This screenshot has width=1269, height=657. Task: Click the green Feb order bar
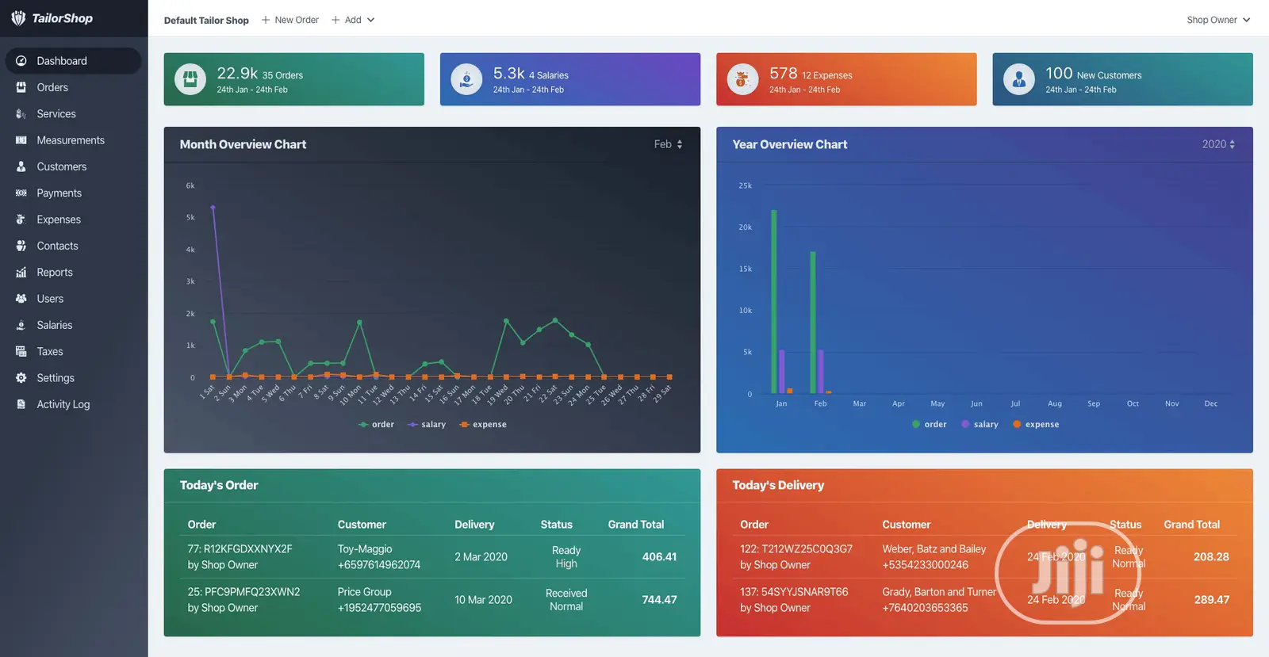[813, 322]
